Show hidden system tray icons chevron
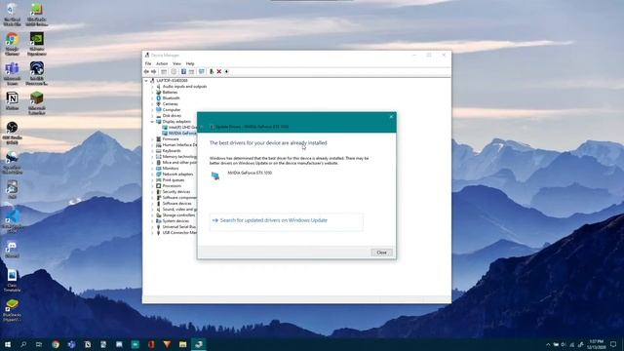624x351 pixels. coord(548,344)
